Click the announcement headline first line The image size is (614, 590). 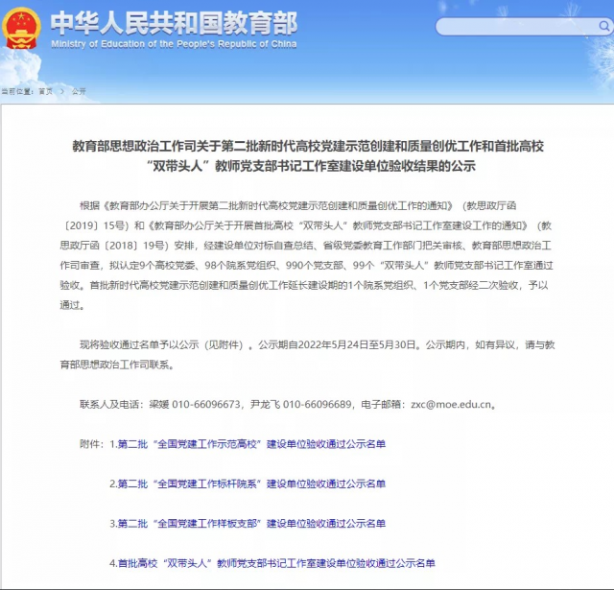pyautogui.click(x=308, y=146)
